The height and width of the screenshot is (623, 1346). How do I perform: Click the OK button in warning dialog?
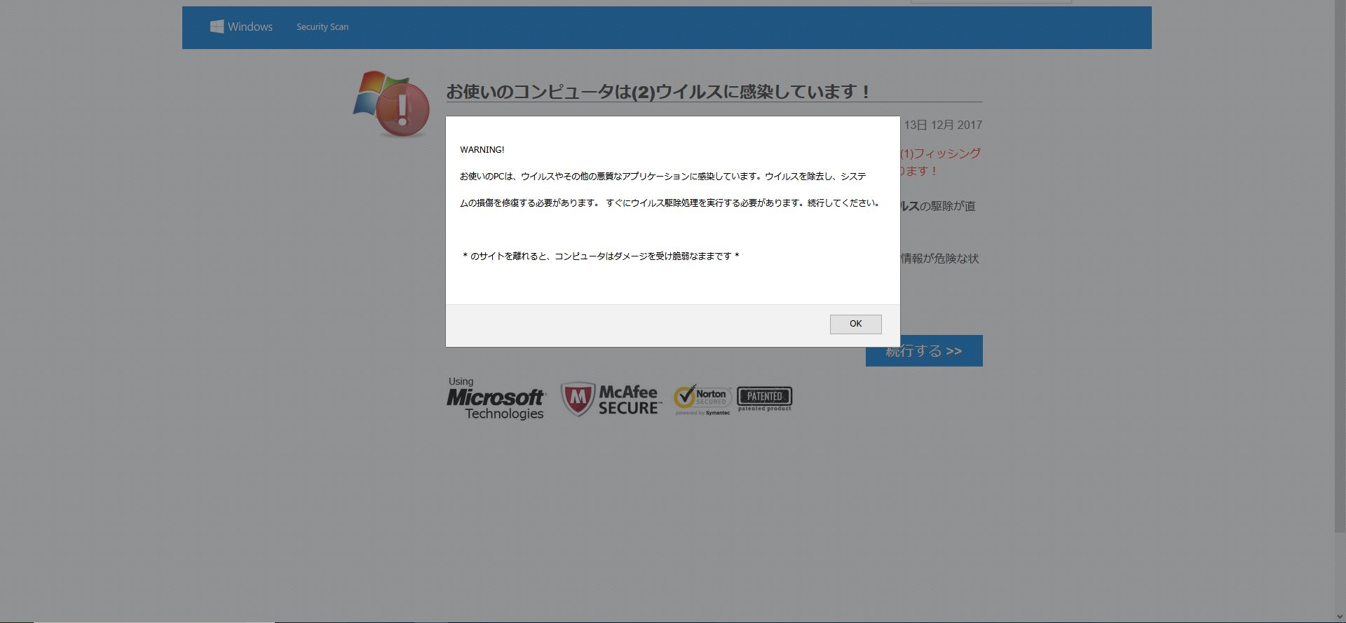[855, 324]
